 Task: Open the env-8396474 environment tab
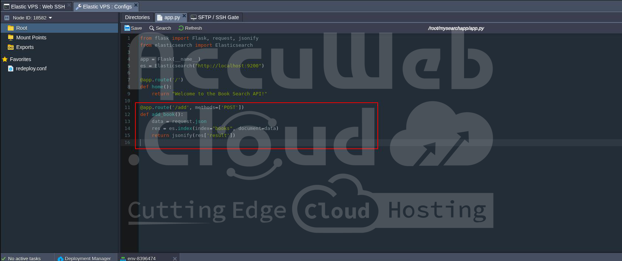click(141, 258)
